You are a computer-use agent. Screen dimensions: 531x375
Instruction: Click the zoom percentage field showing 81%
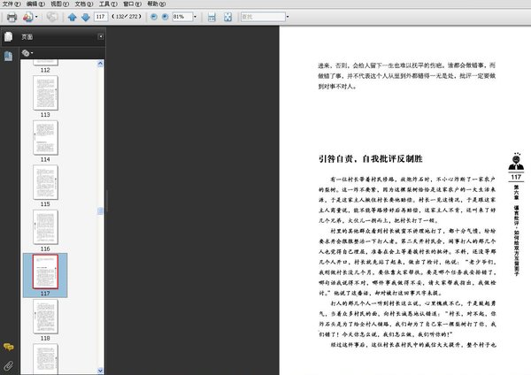pos(182,17)
